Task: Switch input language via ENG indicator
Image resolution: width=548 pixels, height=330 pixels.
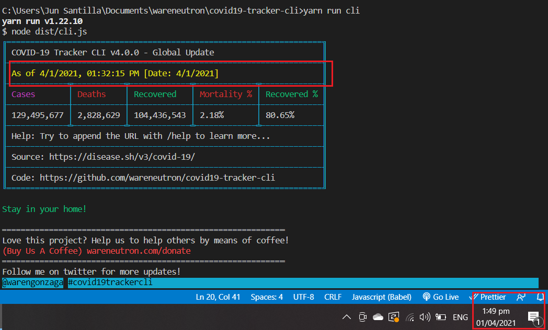Action: 460,317
